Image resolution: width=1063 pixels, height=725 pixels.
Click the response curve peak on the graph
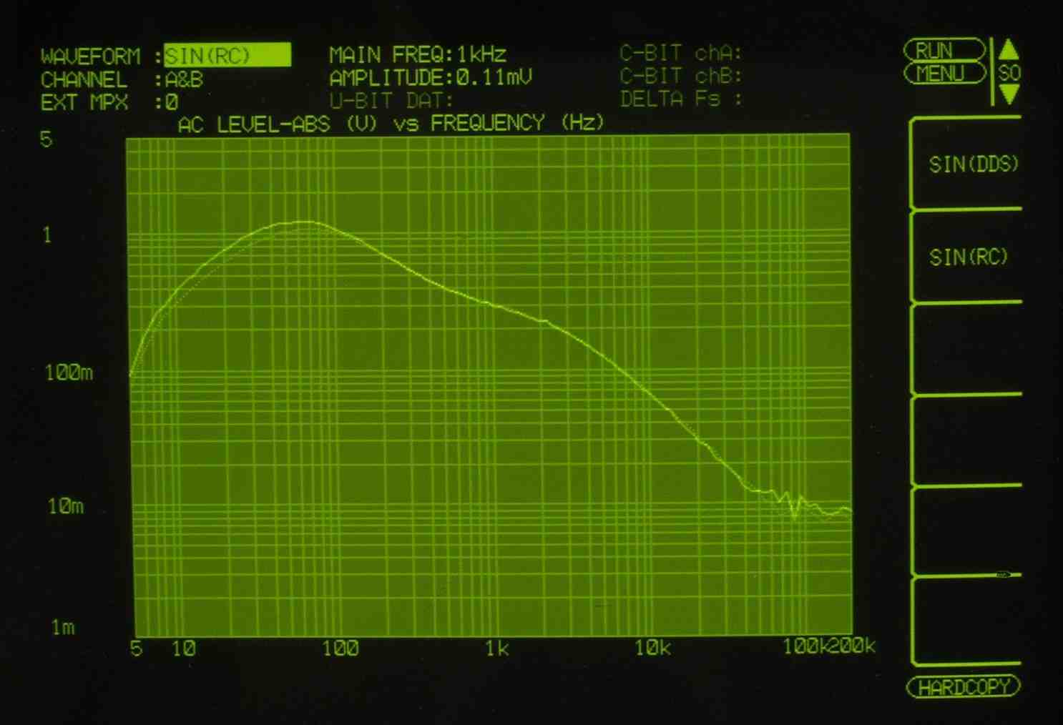click(x=304, y=222)
